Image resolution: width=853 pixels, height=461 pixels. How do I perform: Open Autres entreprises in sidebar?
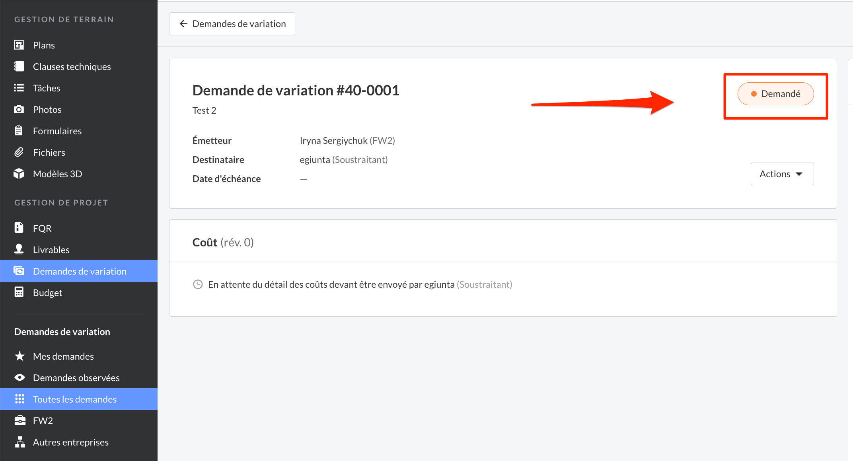71,442
